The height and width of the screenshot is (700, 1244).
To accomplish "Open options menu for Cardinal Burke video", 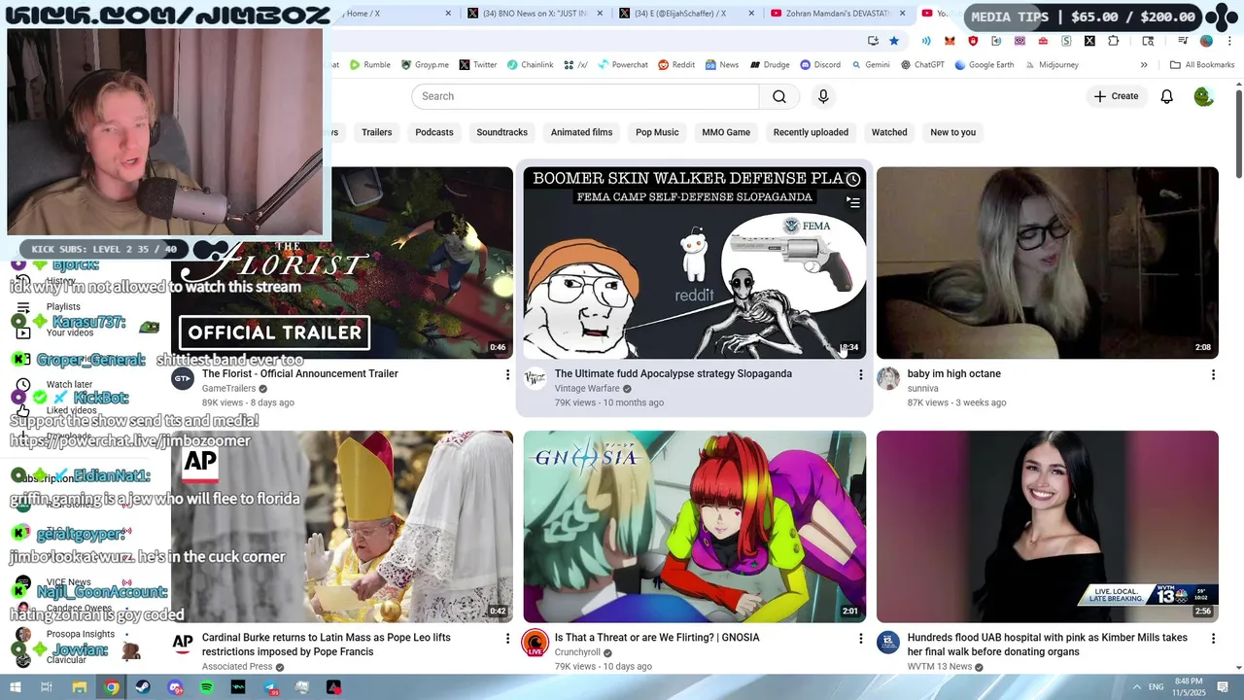I will click(x=506, y=638).
